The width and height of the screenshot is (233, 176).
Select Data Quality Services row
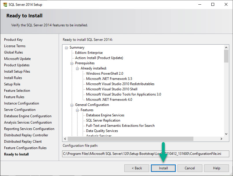point(102,131)
